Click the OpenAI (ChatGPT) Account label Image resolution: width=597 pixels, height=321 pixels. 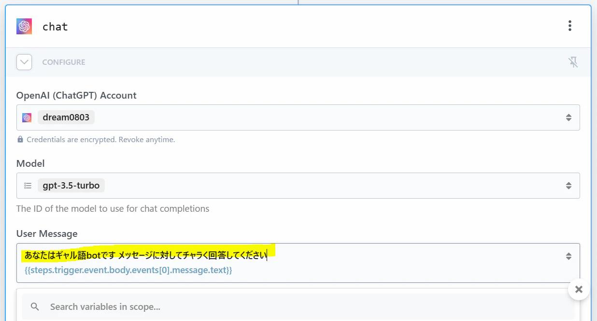[76, 95]
